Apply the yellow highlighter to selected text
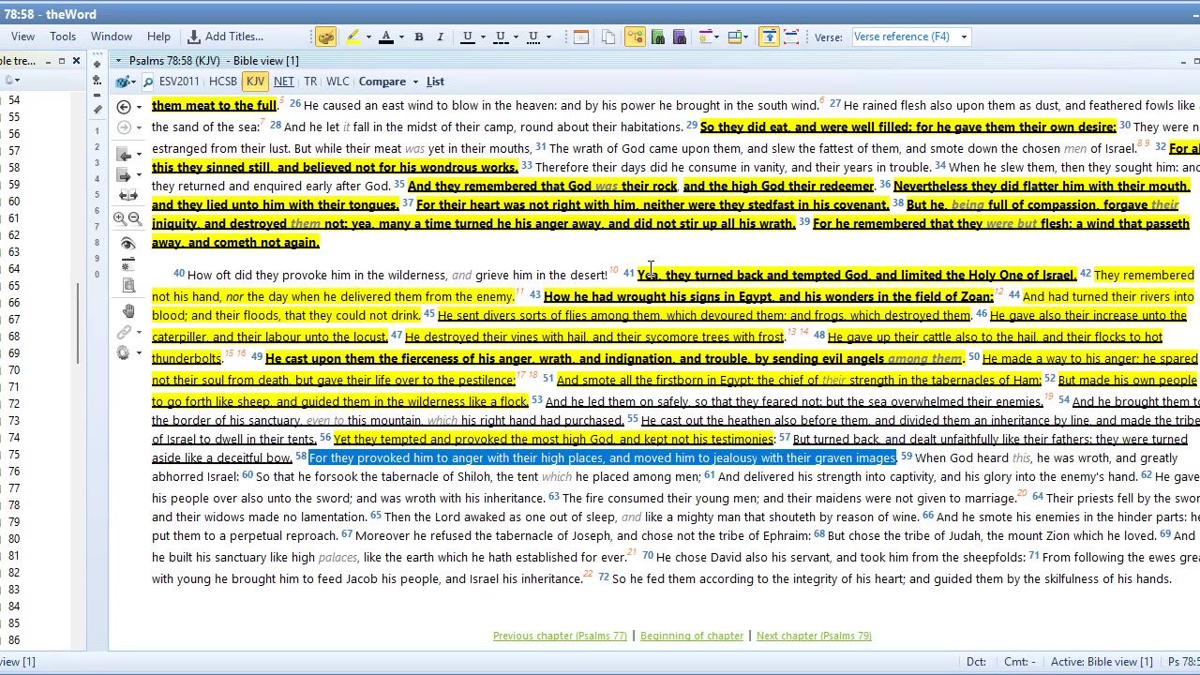Viewport: 1200px width, 675px height. tap(352, 37)
